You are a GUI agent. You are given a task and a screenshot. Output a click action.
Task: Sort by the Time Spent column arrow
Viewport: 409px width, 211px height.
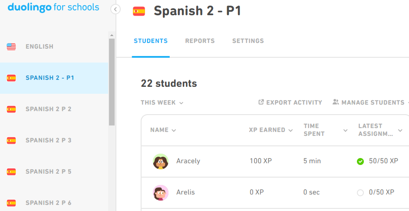345,130
